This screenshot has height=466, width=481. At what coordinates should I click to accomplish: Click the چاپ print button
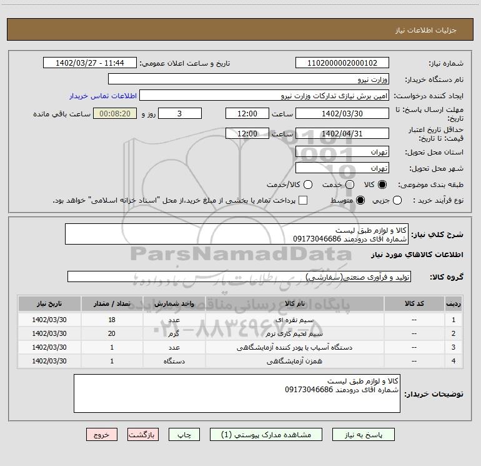184,435
